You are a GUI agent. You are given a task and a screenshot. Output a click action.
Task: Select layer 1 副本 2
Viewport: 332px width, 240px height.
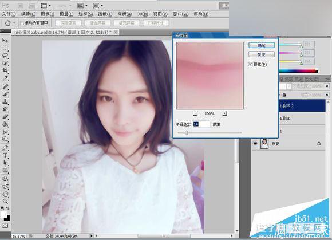[302, 106]
